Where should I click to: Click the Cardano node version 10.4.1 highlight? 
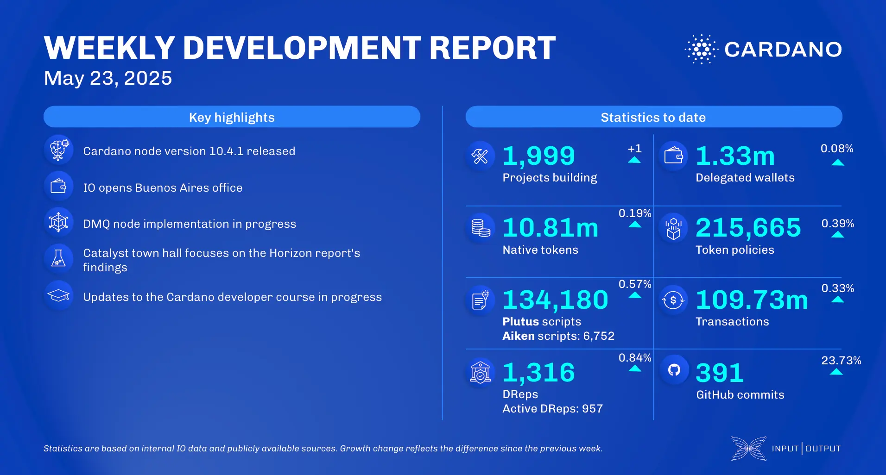pos(189,150)
